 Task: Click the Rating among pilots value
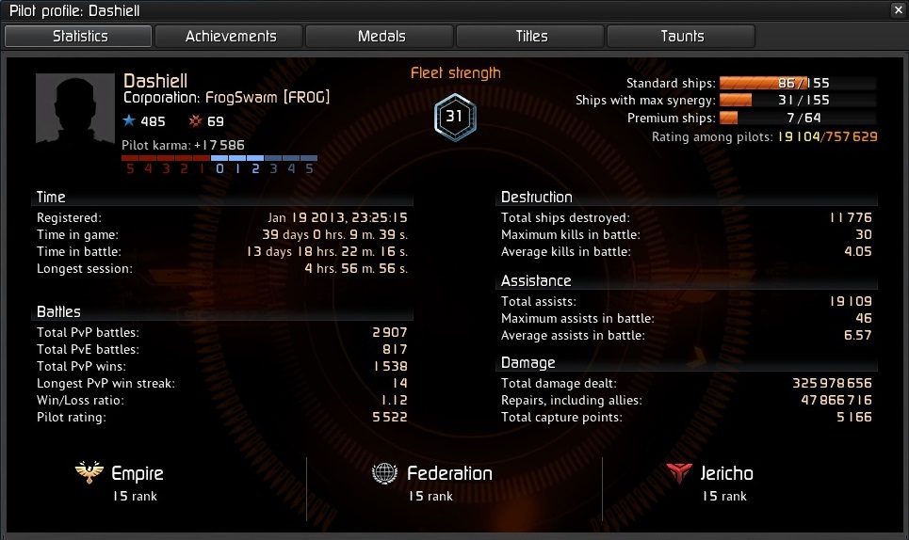pos(827,136)
